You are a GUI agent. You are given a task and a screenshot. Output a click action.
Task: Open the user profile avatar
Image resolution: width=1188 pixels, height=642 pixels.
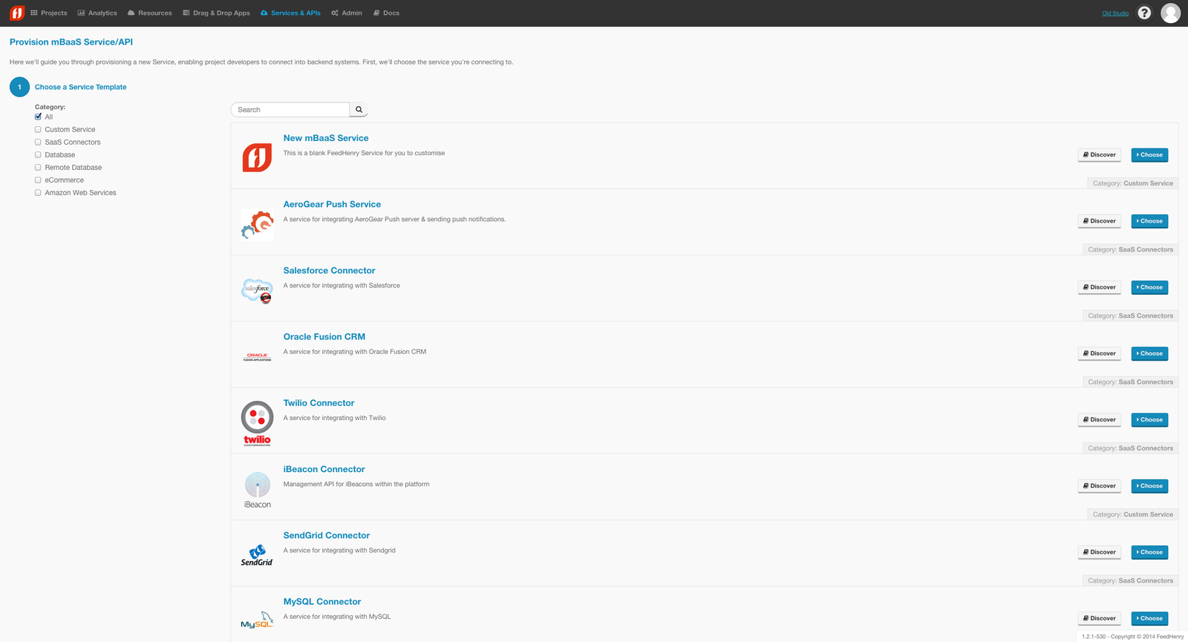1170,13
